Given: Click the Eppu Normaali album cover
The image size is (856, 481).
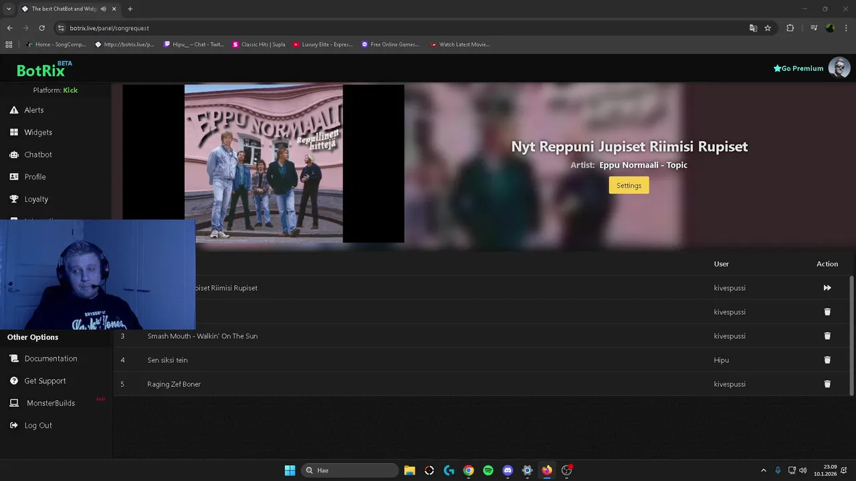Looking at the screenshot, I should point(263,163).
